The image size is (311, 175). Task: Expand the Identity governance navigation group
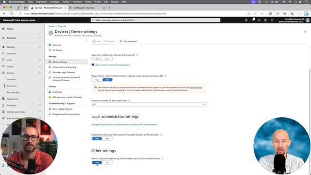(x=40, y=112)
